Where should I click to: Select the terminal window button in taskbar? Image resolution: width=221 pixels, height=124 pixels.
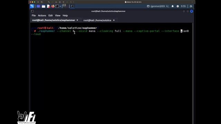(x=72, y=6)
